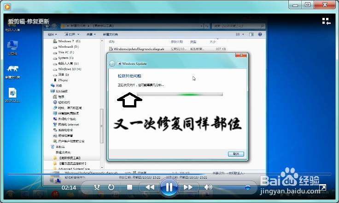Open the 组织 dropdown menu

(x=52, y=34)
